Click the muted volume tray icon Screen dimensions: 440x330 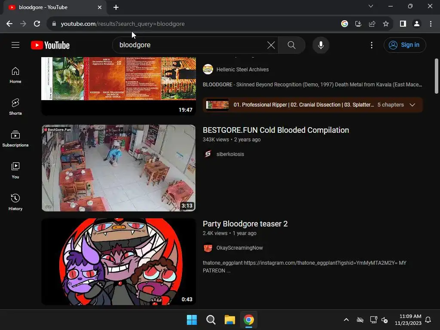tap(385, 320)
